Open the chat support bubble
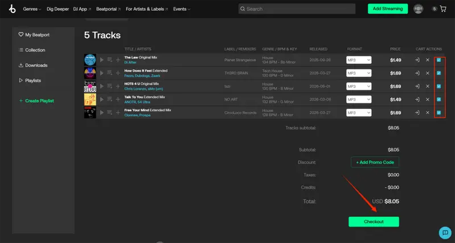The image size is (455, 243). [x=445, y=232]
